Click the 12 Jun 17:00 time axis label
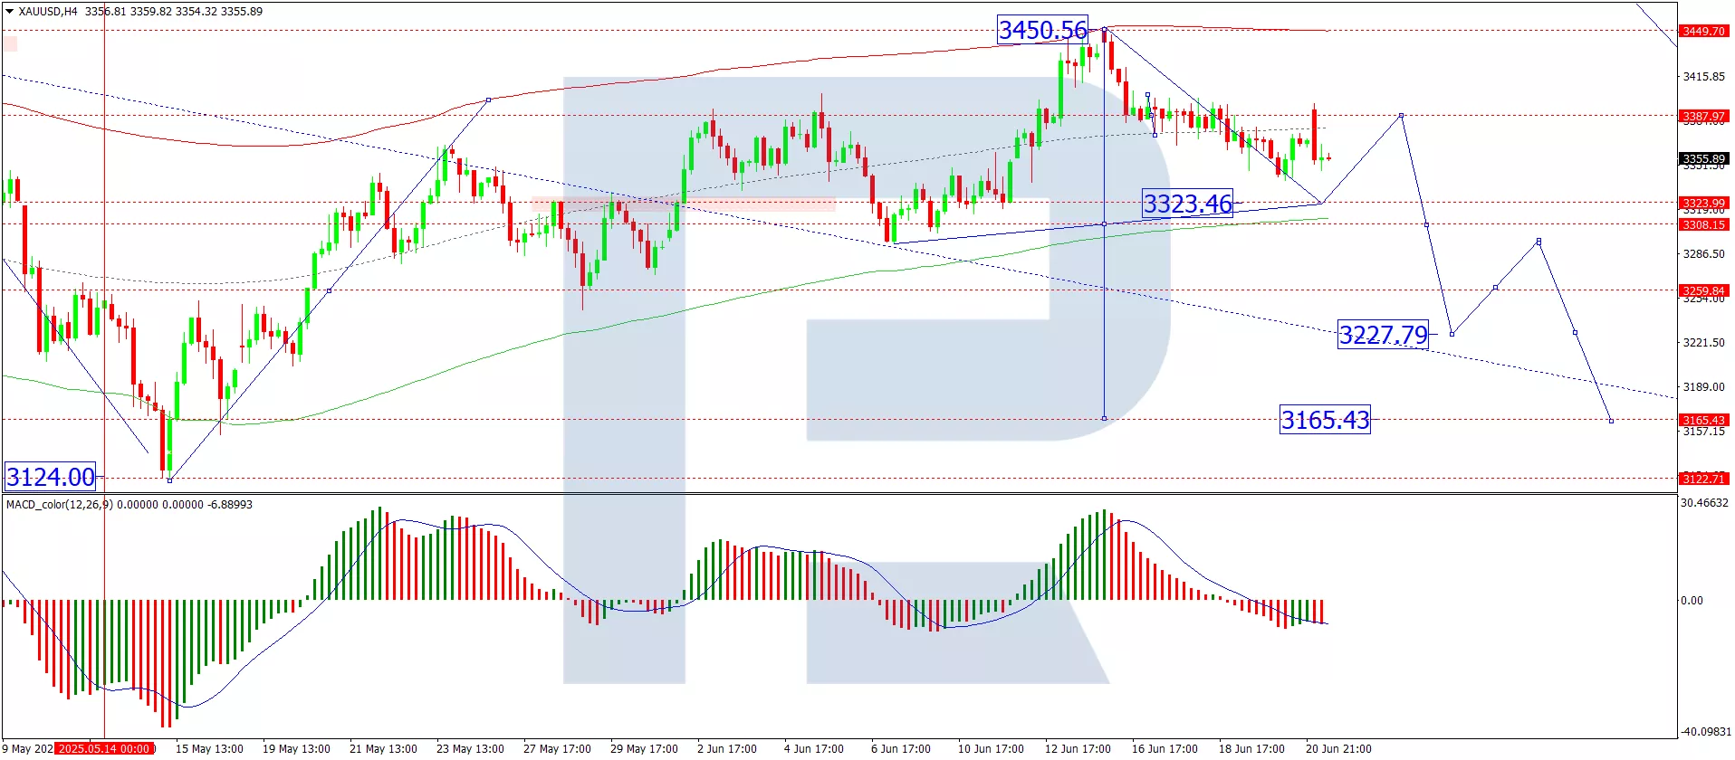This screenshot has width=1735, height=760. coord(1078,749)
